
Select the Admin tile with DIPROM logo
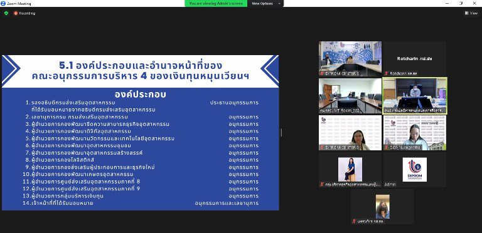(x=414, y=170)
